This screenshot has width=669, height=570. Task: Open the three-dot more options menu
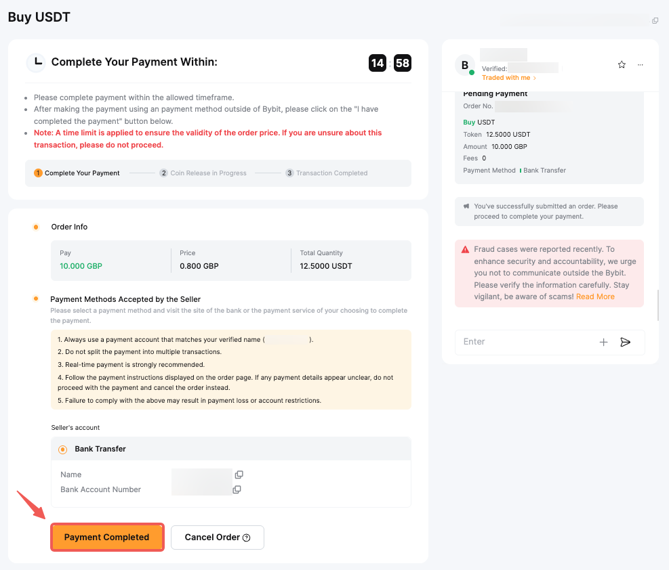pos(641,65)
